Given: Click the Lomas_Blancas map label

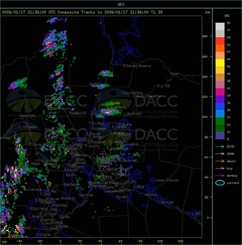Looking at the screenshot, I should click(x=167, y=180).
